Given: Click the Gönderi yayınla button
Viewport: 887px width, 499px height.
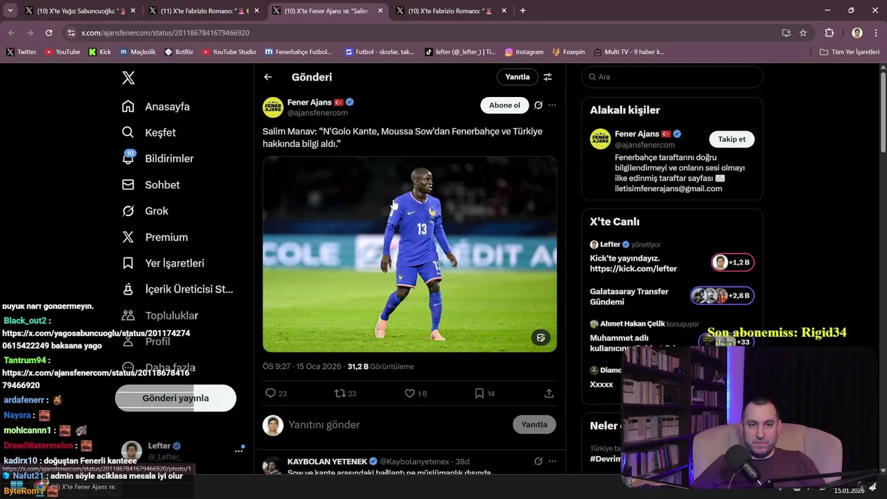Looking at the screenshot, I should (x=175, y=399).
